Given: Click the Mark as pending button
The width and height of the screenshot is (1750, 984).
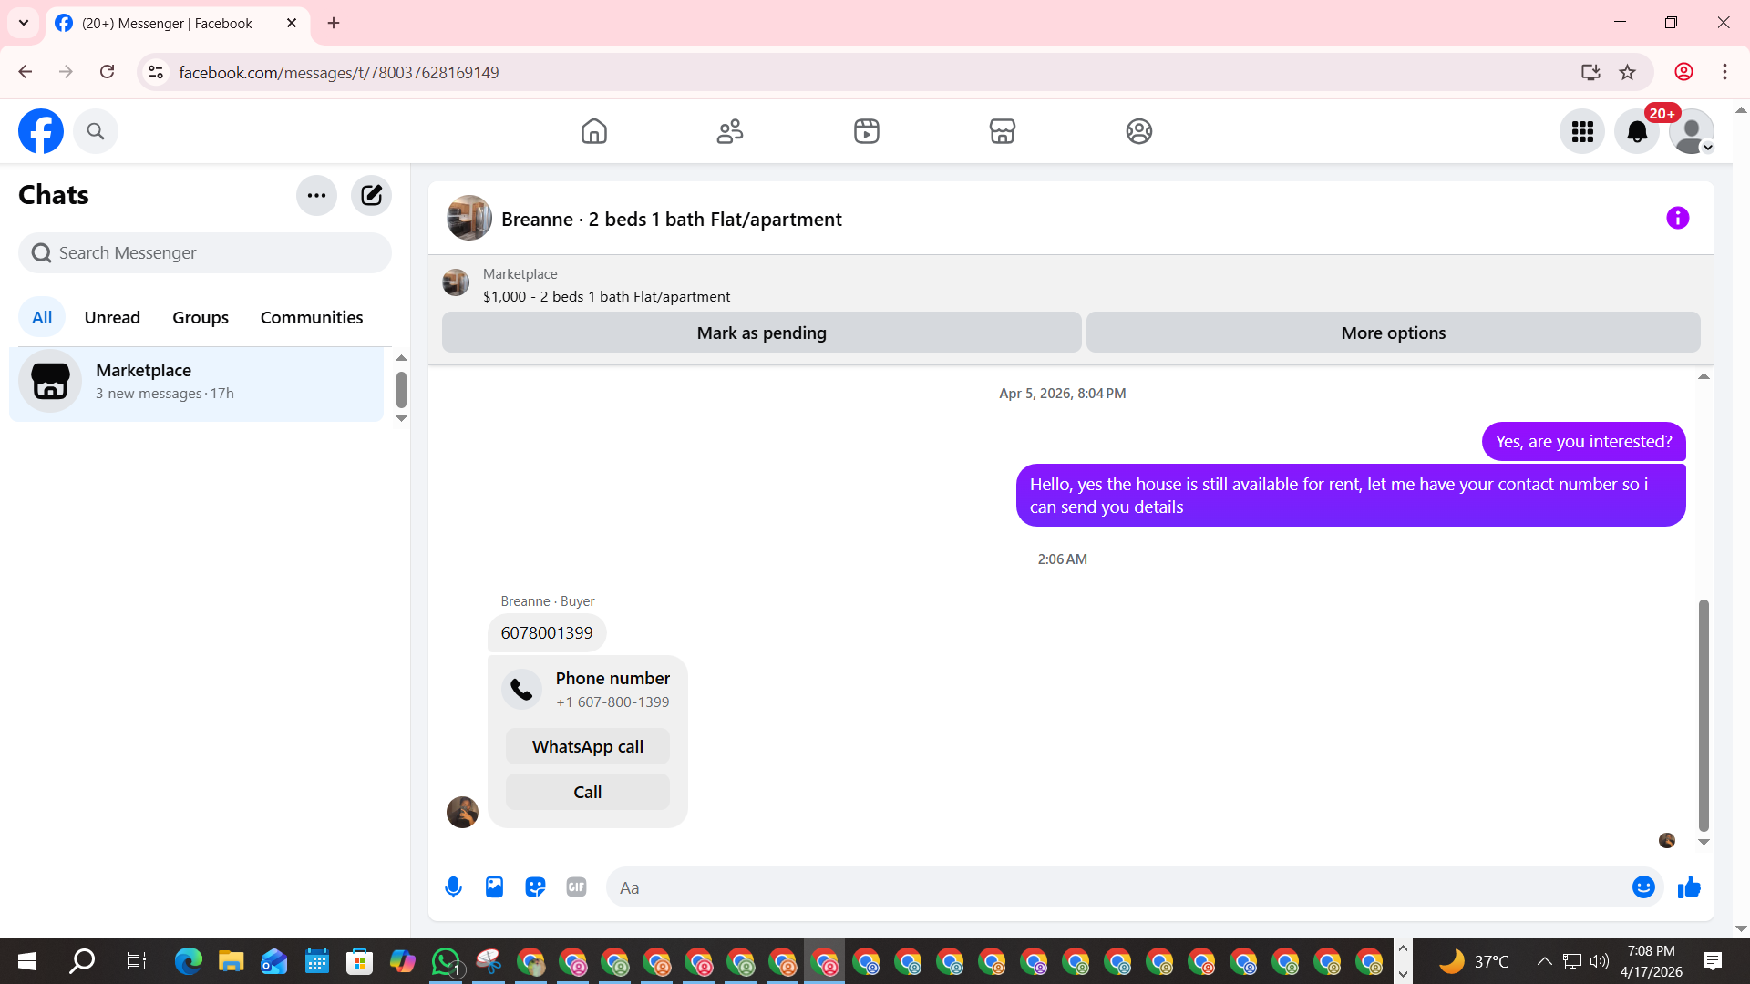Looking at the screenshot, I should (x=761, y=333).
